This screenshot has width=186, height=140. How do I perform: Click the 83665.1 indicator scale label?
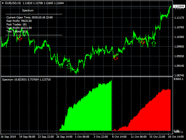click(178, 79)
